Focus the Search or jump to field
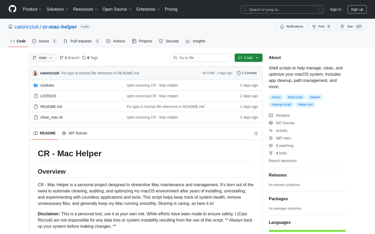The image size is (375, 234). [x=282, y=9]
